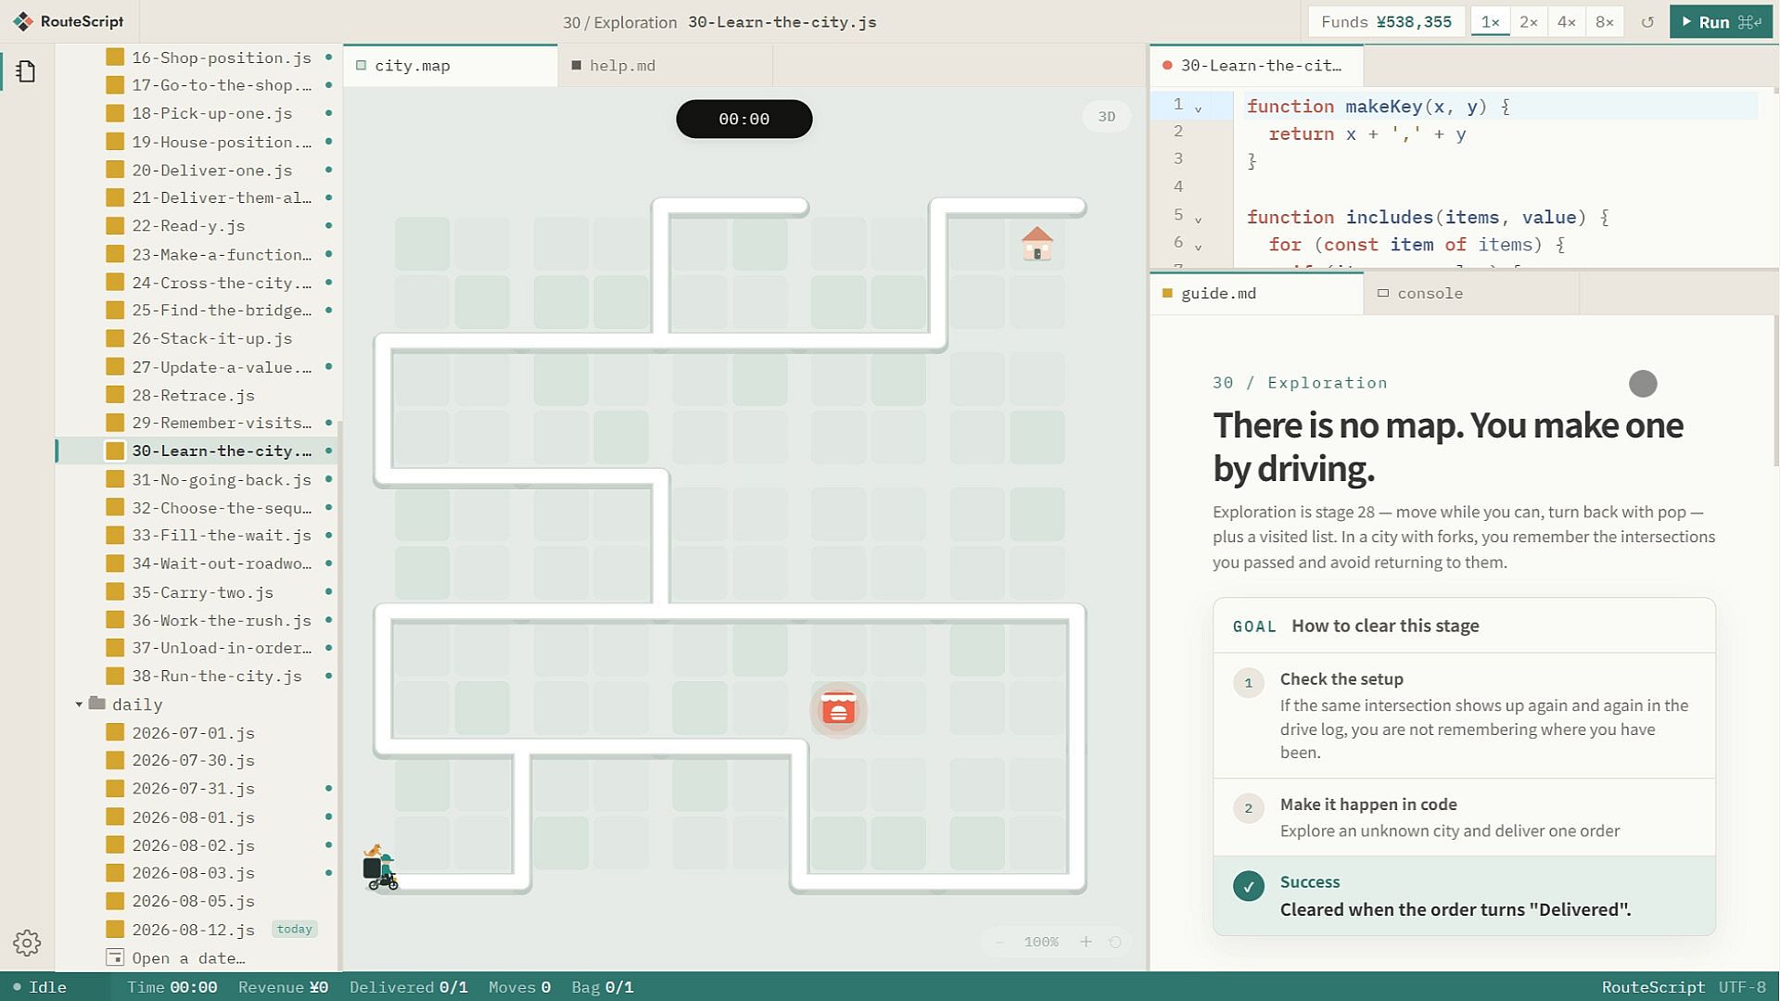The height and width of the screenshot is (1001, 1780).
Task: Fold the for loop at line 6
Action: (x=1198, y=247)
